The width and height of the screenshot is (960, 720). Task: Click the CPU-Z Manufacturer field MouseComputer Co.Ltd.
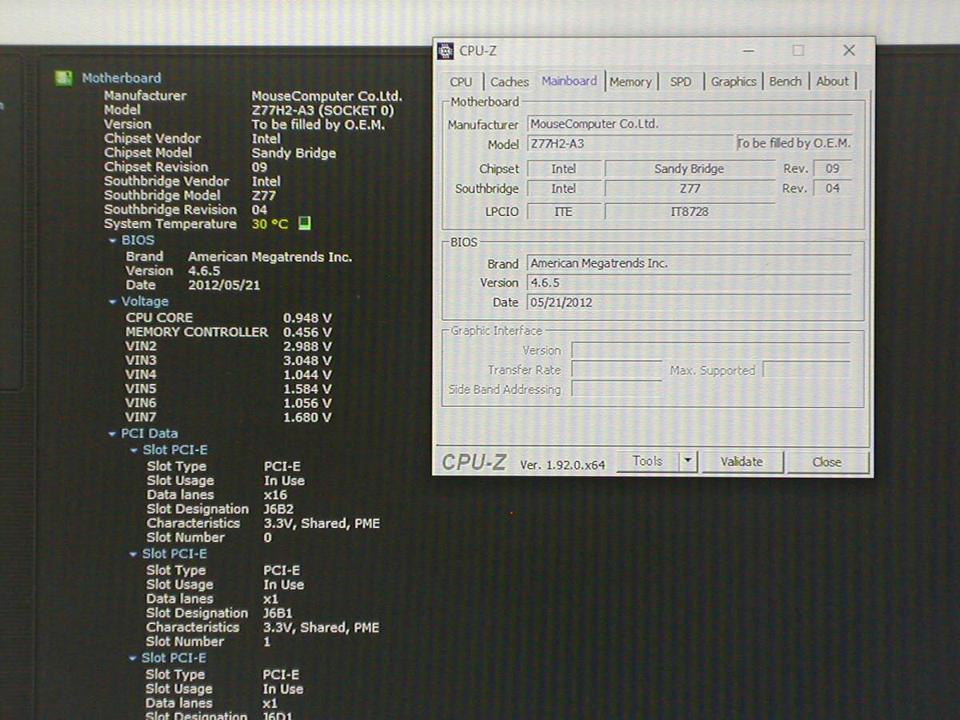(689, 124)
